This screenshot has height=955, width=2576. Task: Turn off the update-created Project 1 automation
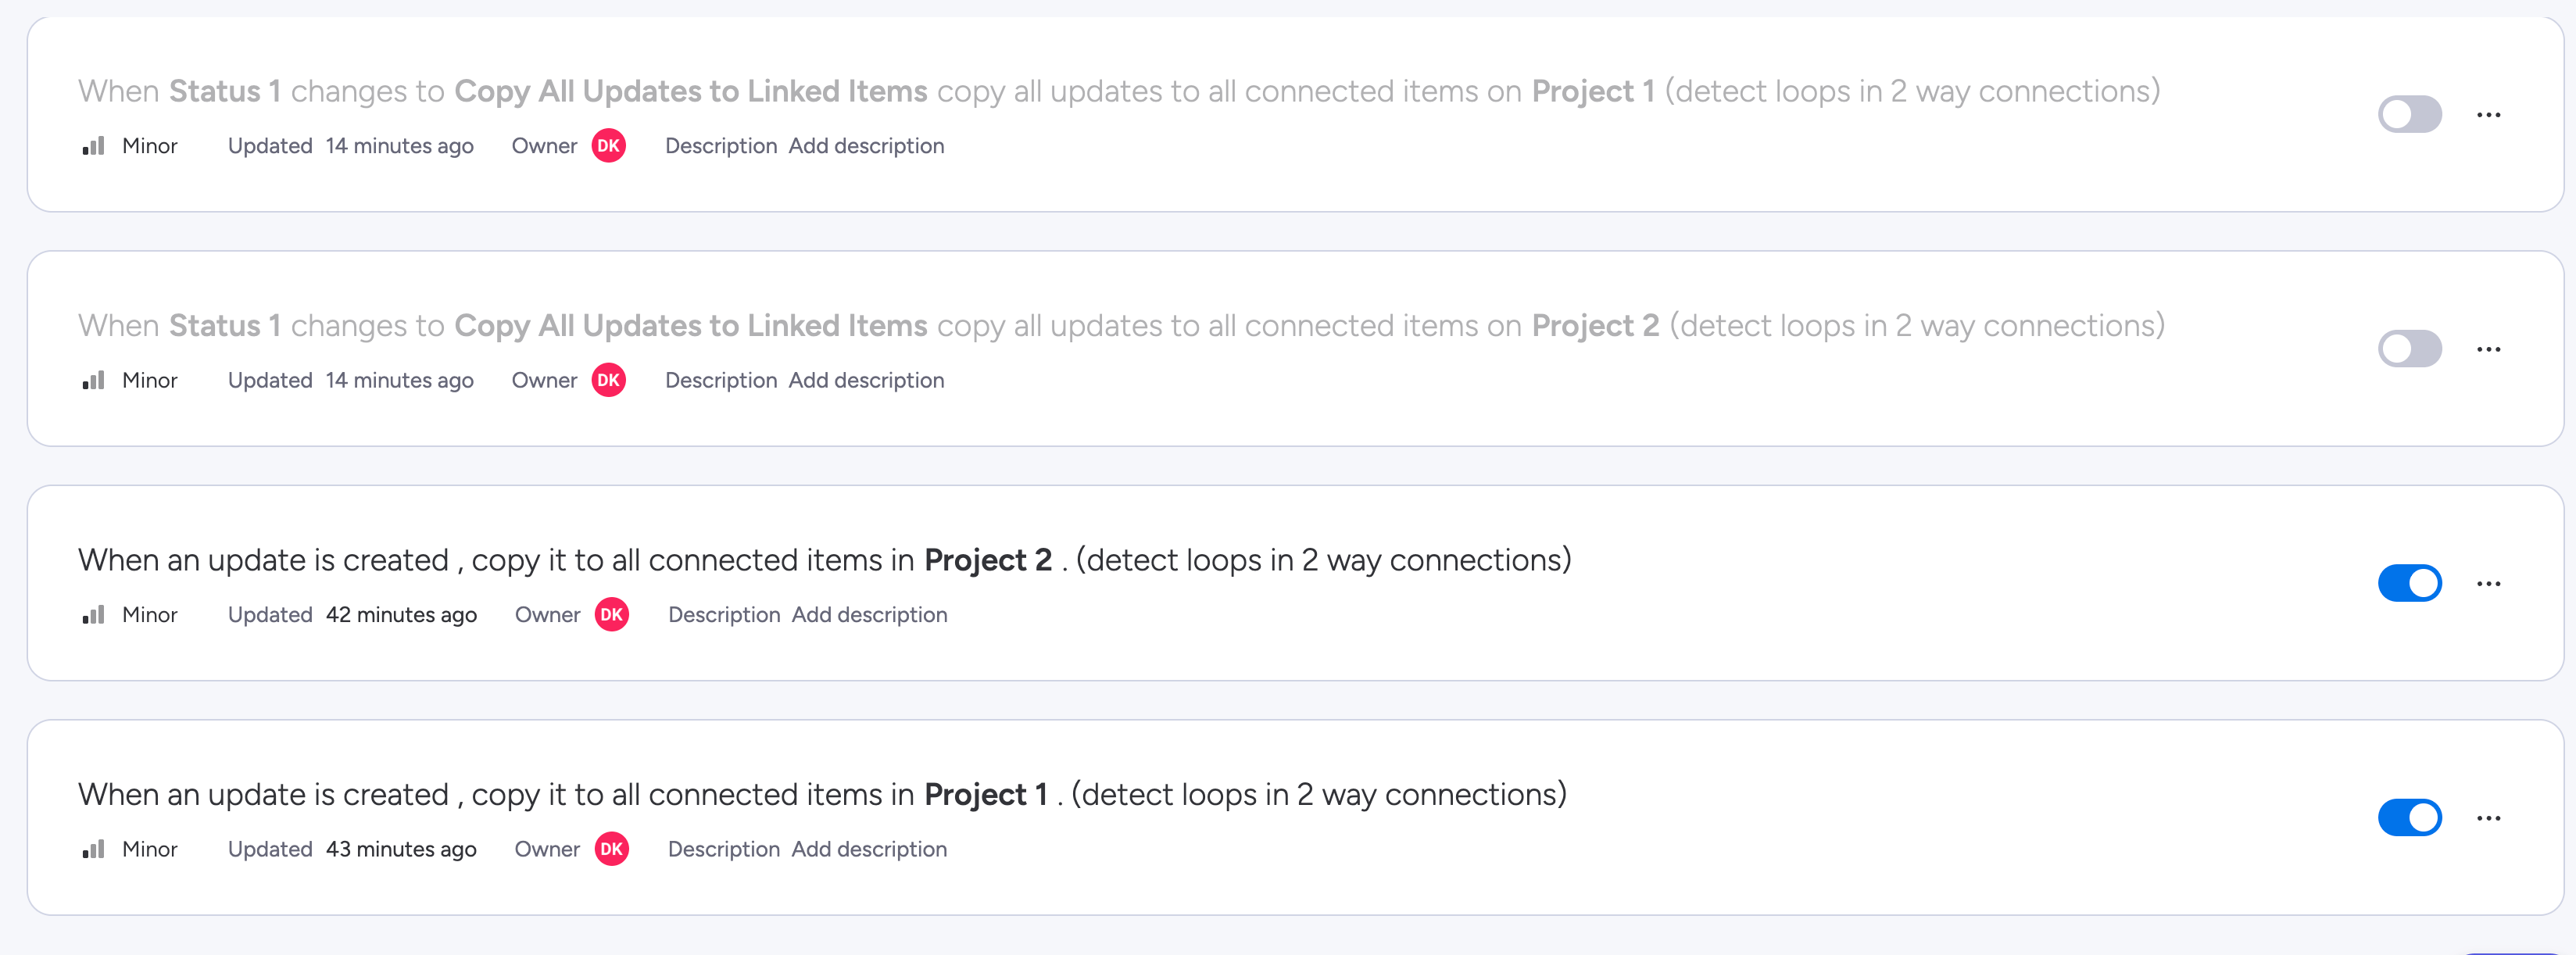pos(2409,817)
